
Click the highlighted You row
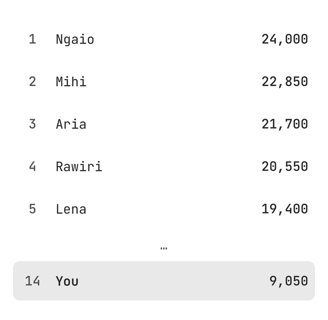coord(164,281)
